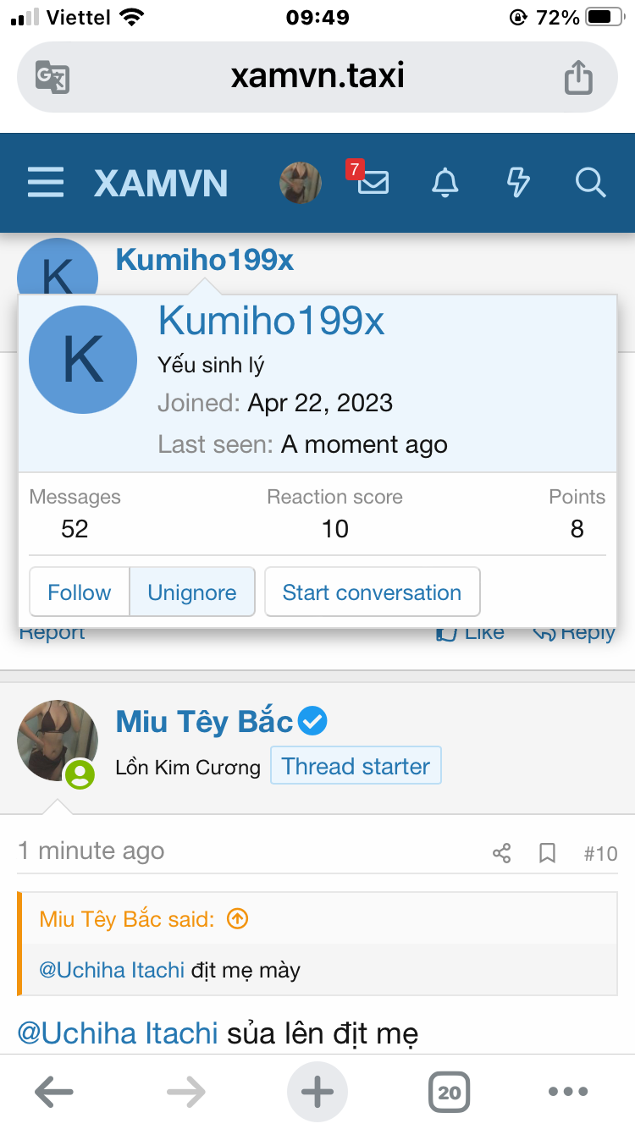Open the notifications bell icon

[445, 183]
